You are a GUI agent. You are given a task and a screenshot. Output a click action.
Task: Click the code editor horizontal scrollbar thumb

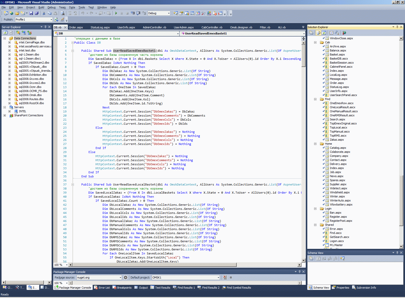[x=154, y=265]
